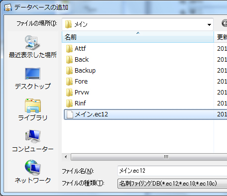227x196 pixels.
Task: Click the left arrow of horizontal scrollbar
Action: 66,157
